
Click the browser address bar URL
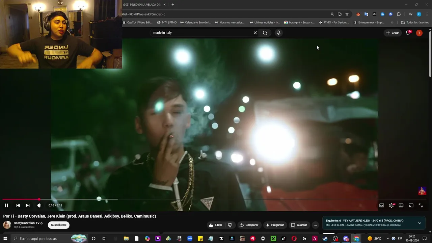pyautogui.click(x=143, y=14)
